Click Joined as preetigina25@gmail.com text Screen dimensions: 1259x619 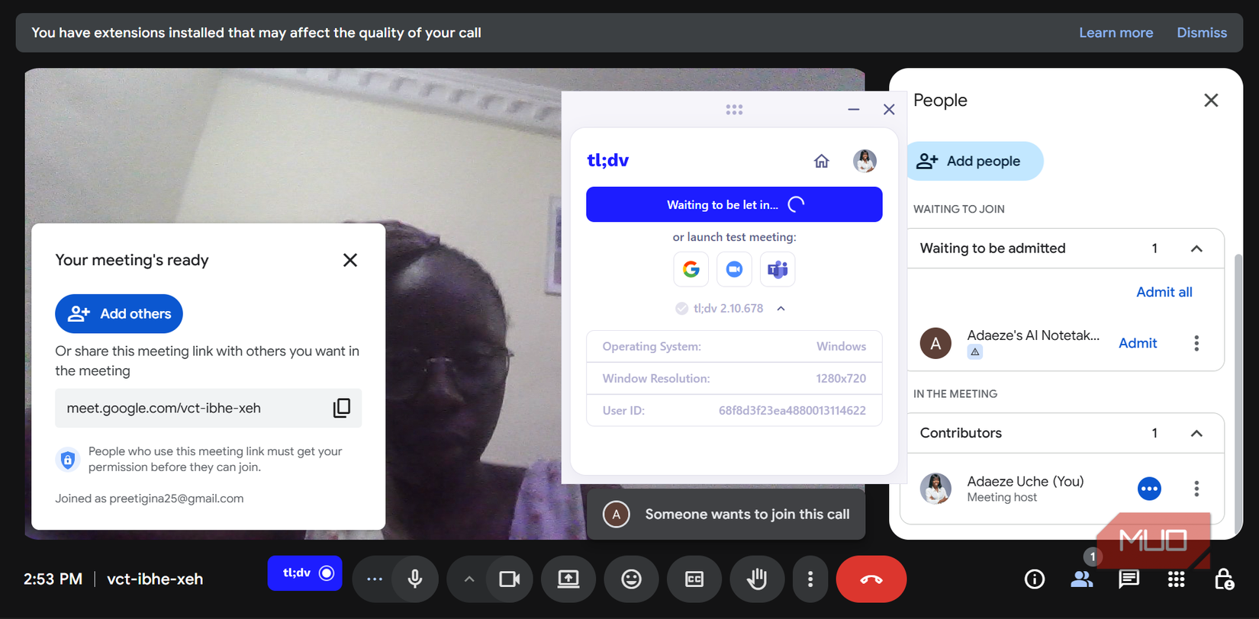(150, 499)
